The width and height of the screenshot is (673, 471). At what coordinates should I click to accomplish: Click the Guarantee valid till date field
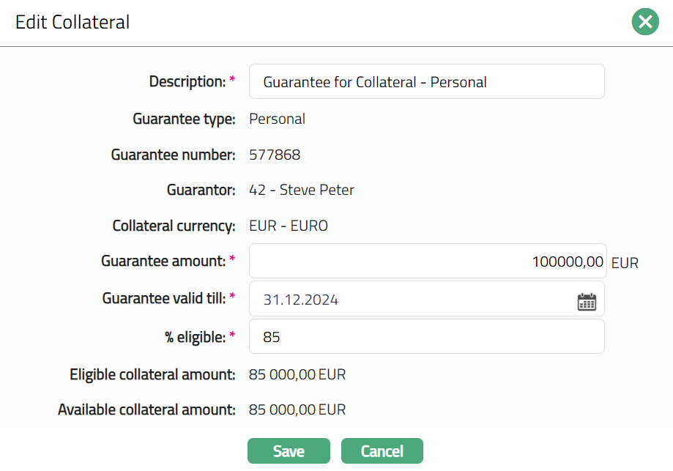[x=410, y=300]
